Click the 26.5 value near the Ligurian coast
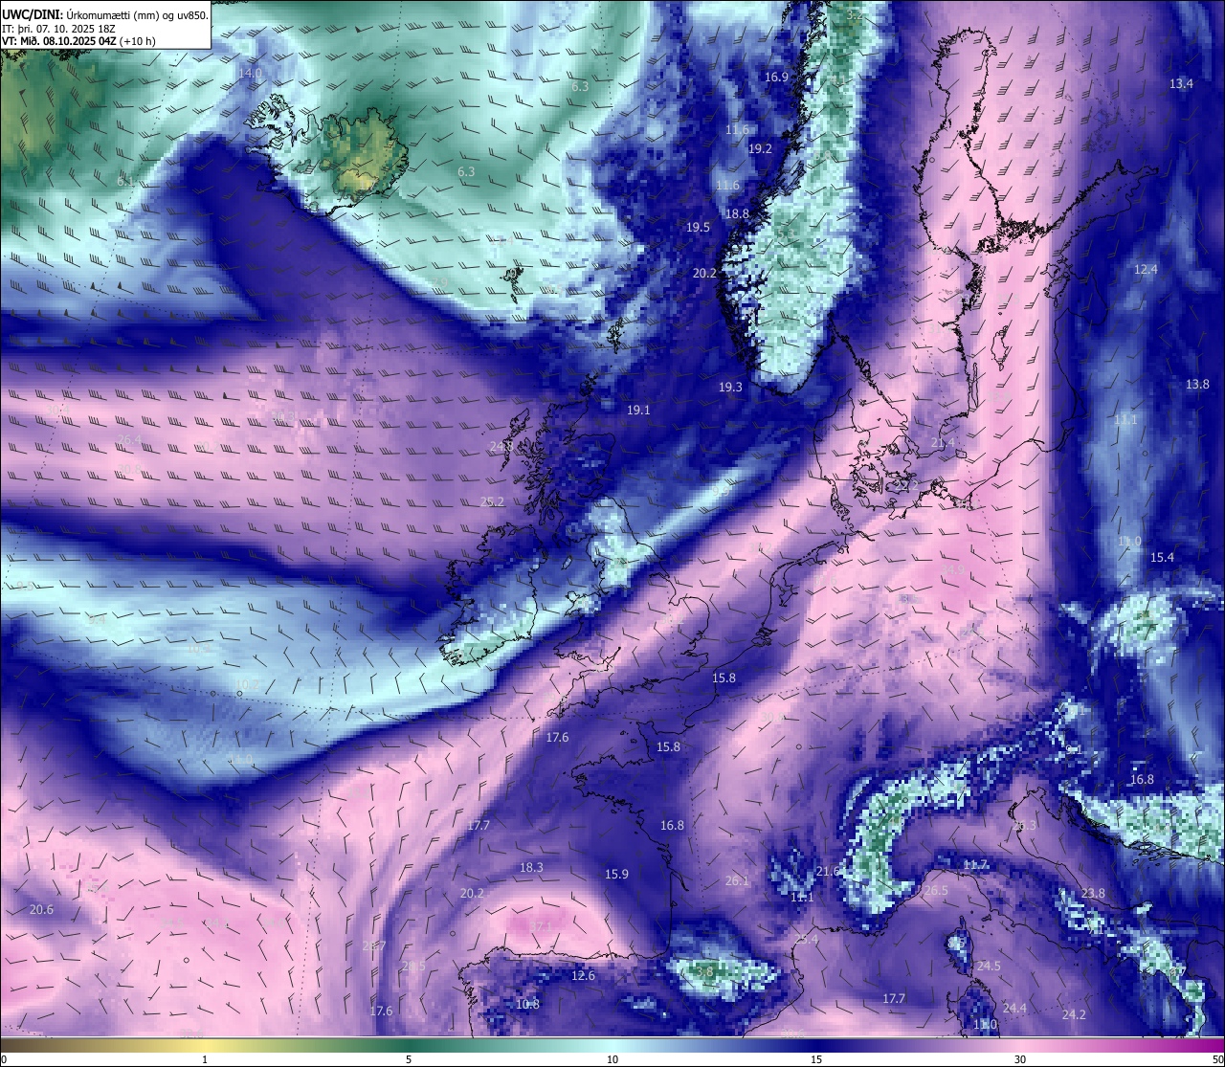Viewport: 1225px width, 1067px height. 935,890
